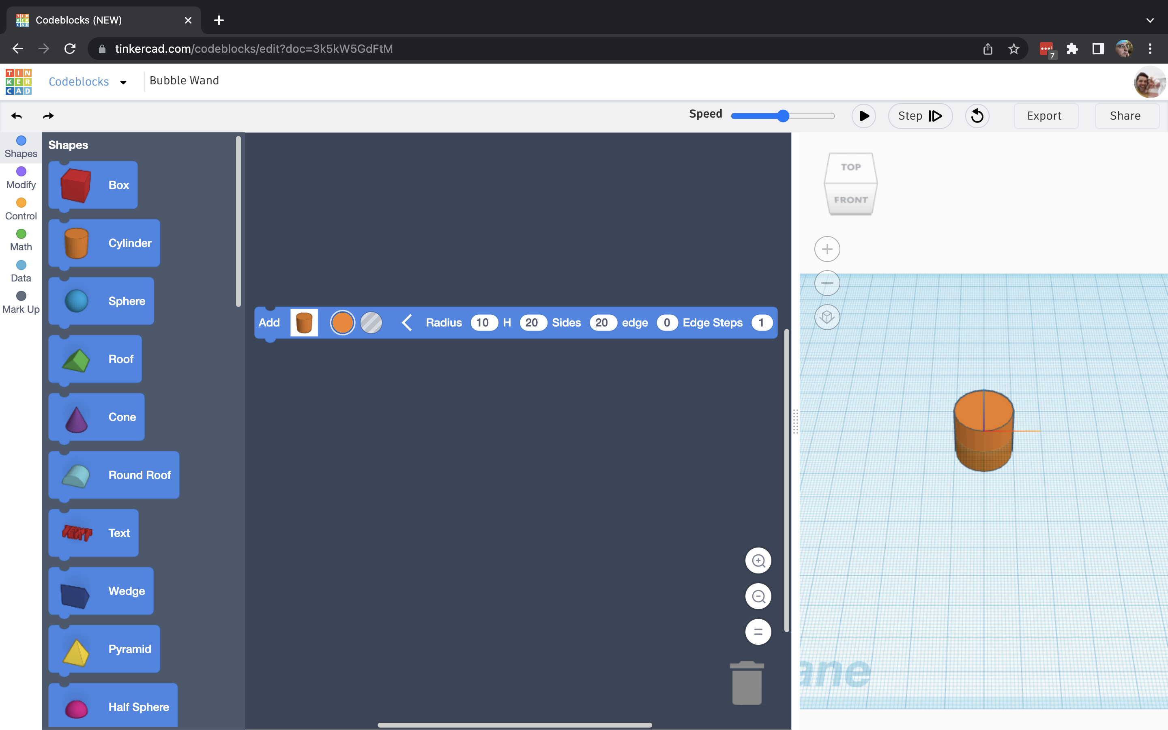Click the Share button
The width and height of the screenshot is (1168, 730).
tap(1125, 116)
